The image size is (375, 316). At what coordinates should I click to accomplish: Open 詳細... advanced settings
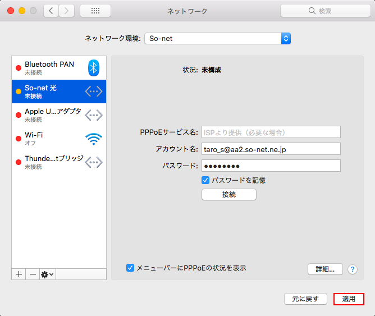[325, 269]
